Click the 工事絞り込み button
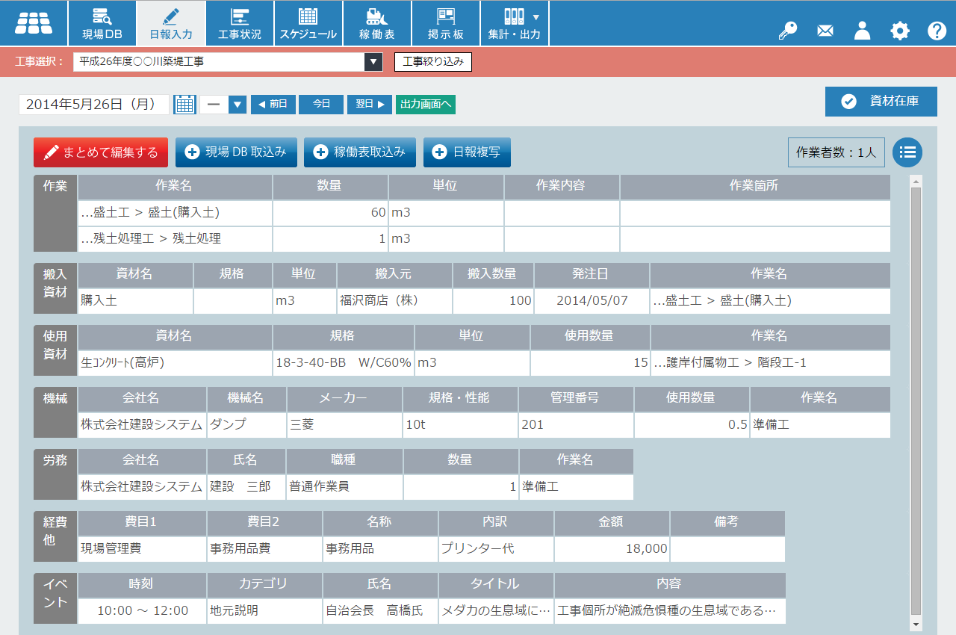Image resolution: width=956 pixels, height=635 pixels. click(433, 62)
